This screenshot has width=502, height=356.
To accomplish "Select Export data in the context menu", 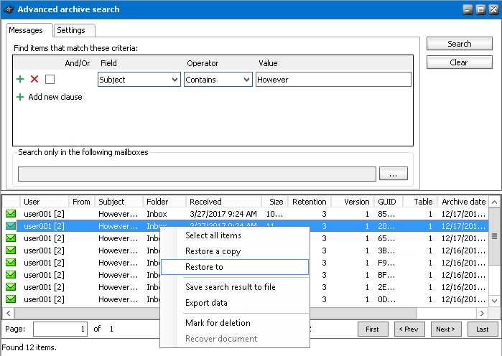I will [206, 303].
